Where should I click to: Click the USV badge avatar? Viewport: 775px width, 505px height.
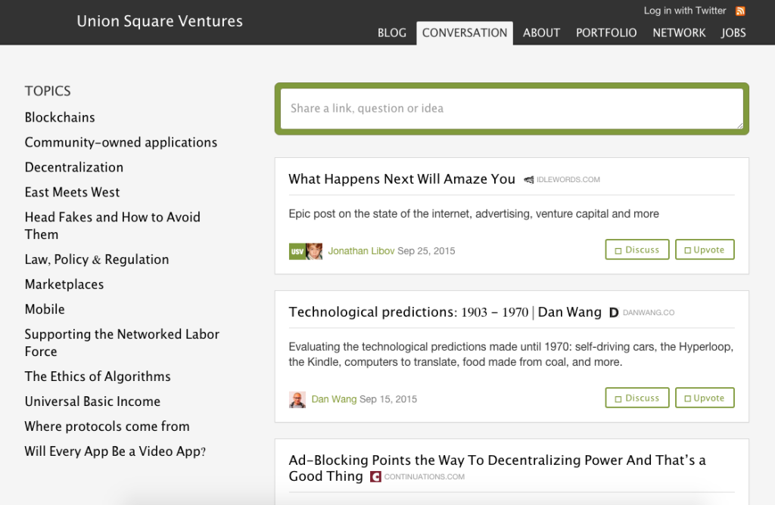(x=297, y=251)
